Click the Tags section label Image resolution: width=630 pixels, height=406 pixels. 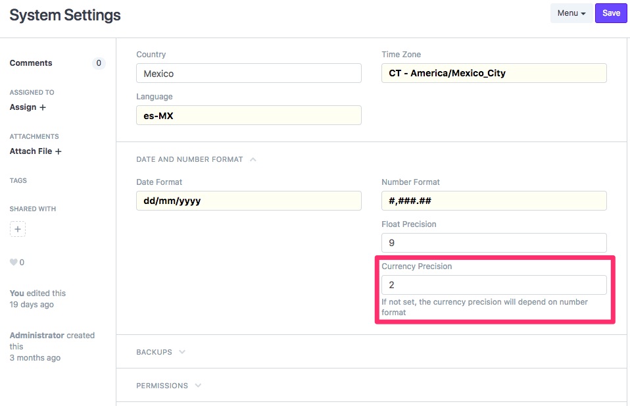pos(18,180)
